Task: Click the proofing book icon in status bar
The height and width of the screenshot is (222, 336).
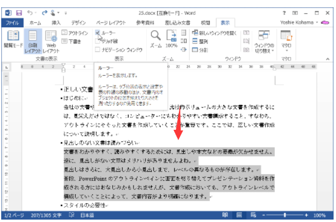Action: [72, 215]
